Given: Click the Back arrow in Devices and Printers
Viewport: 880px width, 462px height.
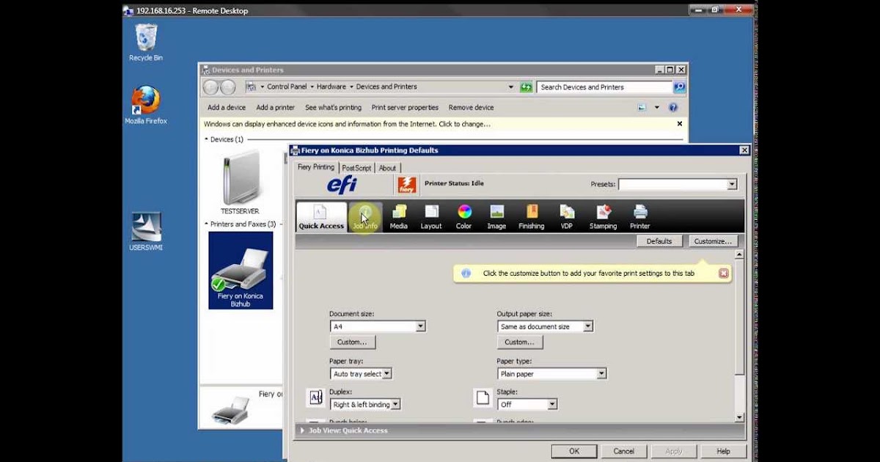Looking at the screenshot, I should (x=211, y=87).
